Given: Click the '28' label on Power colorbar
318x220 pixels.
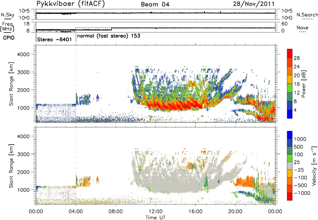Looking at the screenshot, I should 297,58.
